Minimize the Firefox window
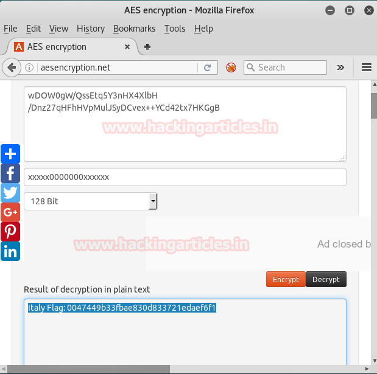 point(330,10)
